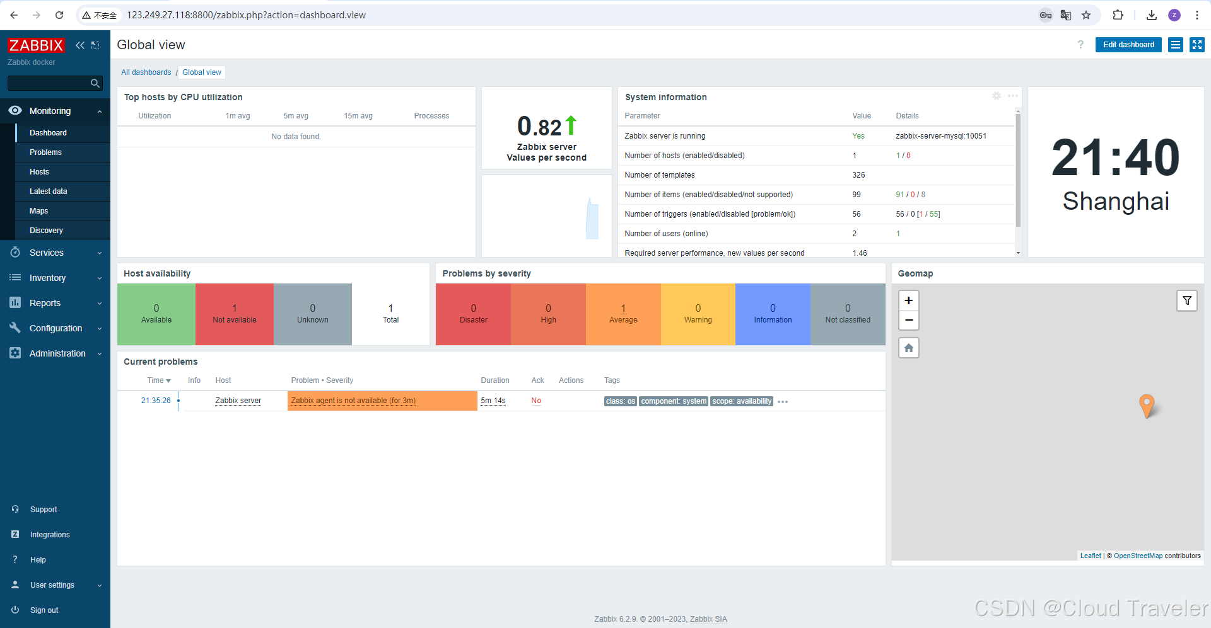Viewport: 1211px width, 628px height.
Task: Open System information widget three-dots menu
Action: click(1013, 96)
